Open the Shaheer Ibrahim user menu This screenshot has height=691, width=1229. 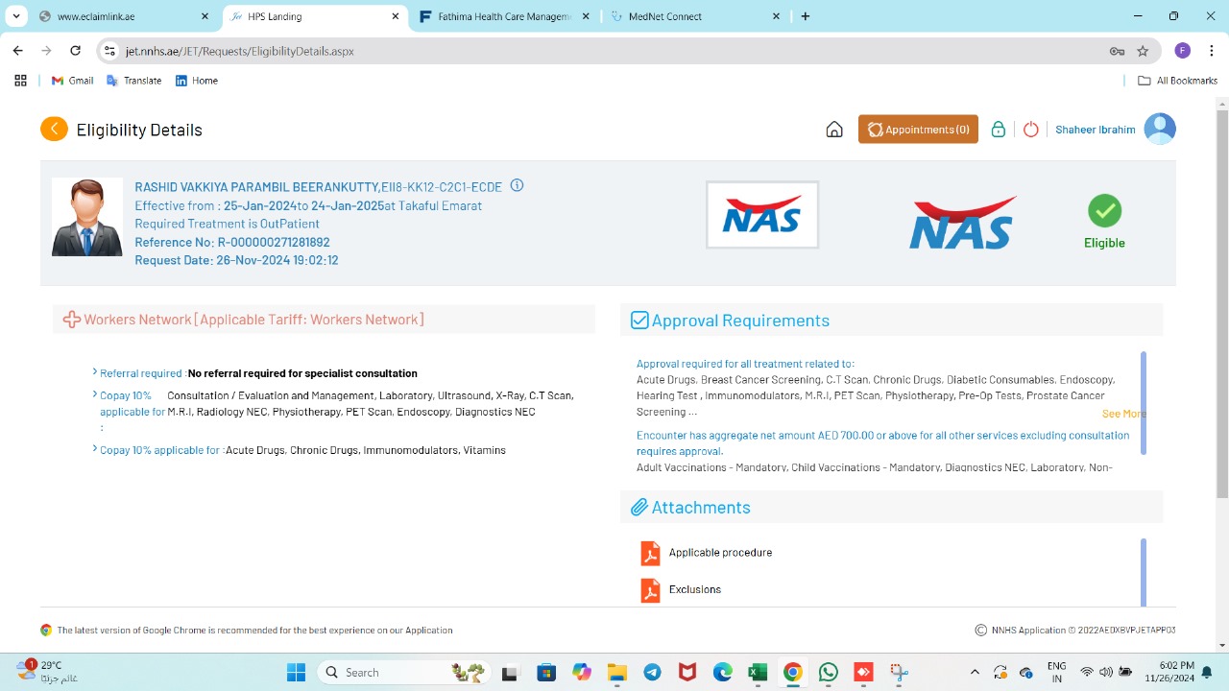pos(1096,130)
